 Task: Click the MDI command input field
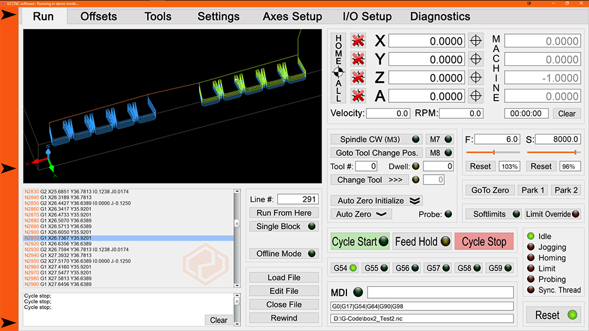(440, 292)
